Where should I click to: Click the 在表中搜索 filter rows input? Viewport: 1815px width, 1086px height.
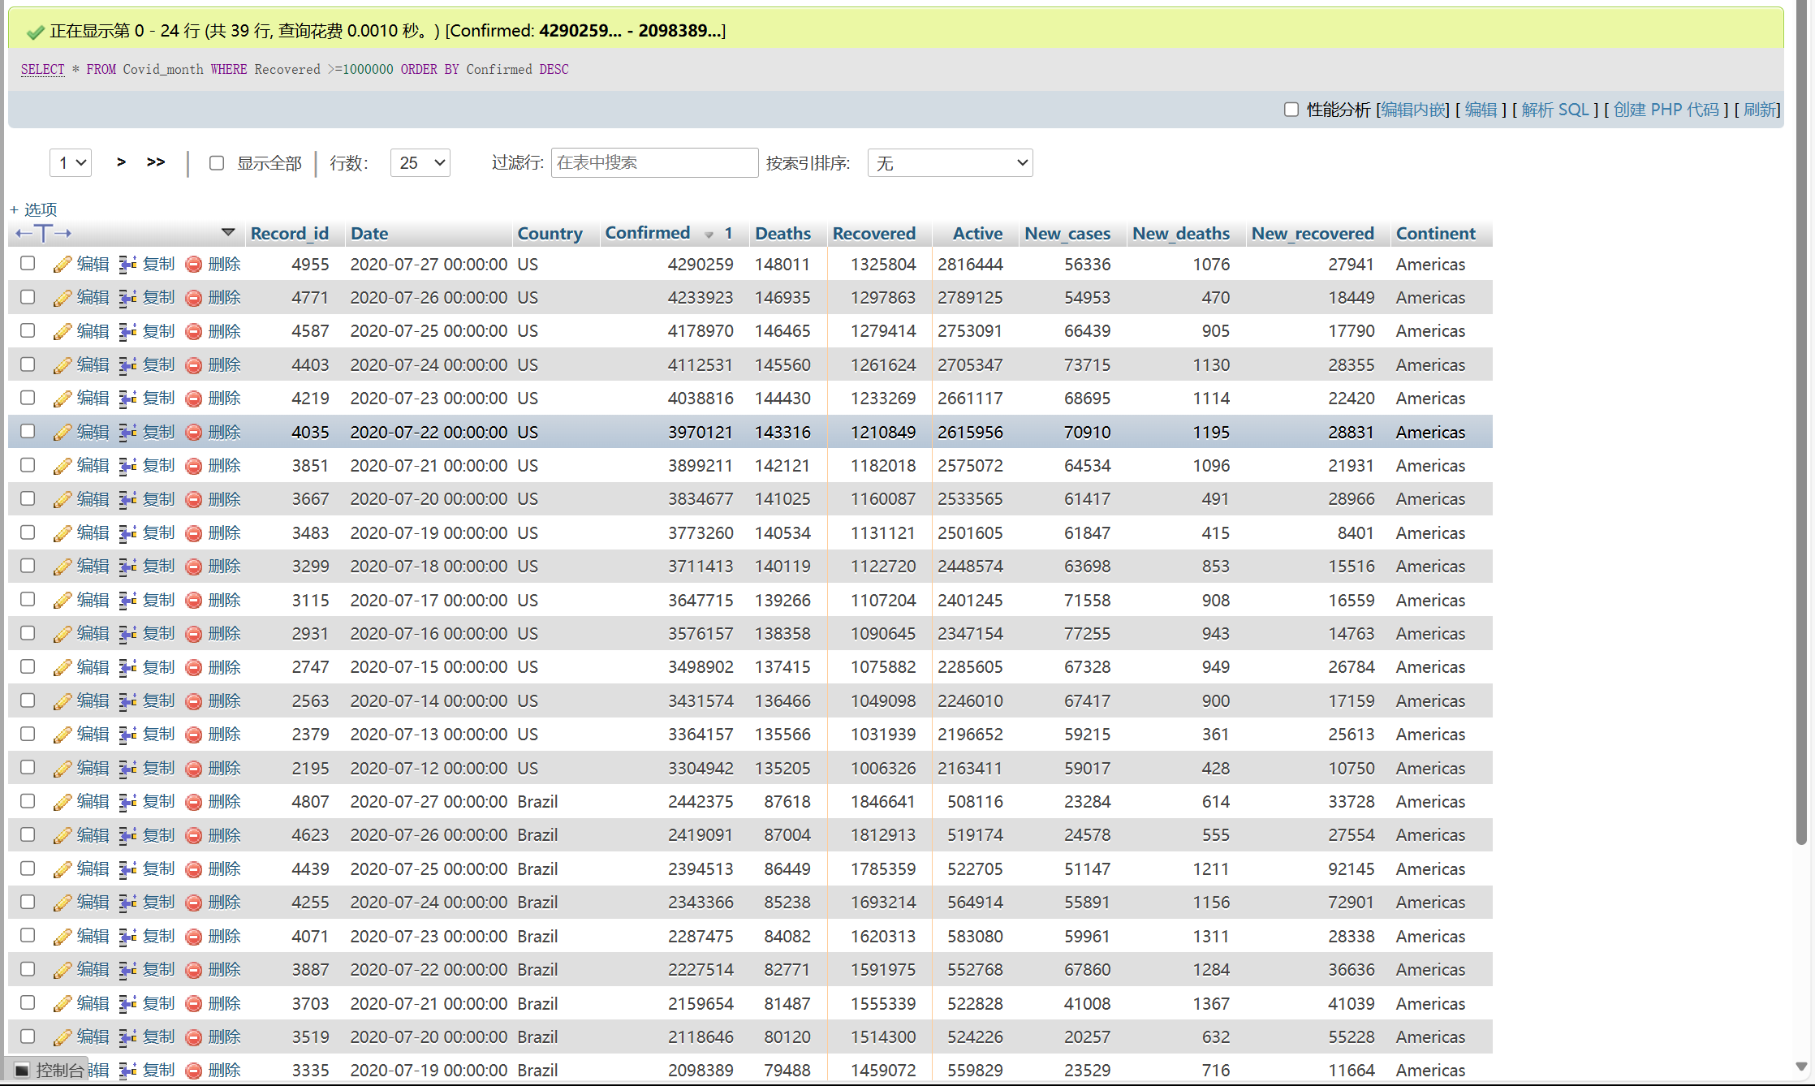tap(654, 163)
